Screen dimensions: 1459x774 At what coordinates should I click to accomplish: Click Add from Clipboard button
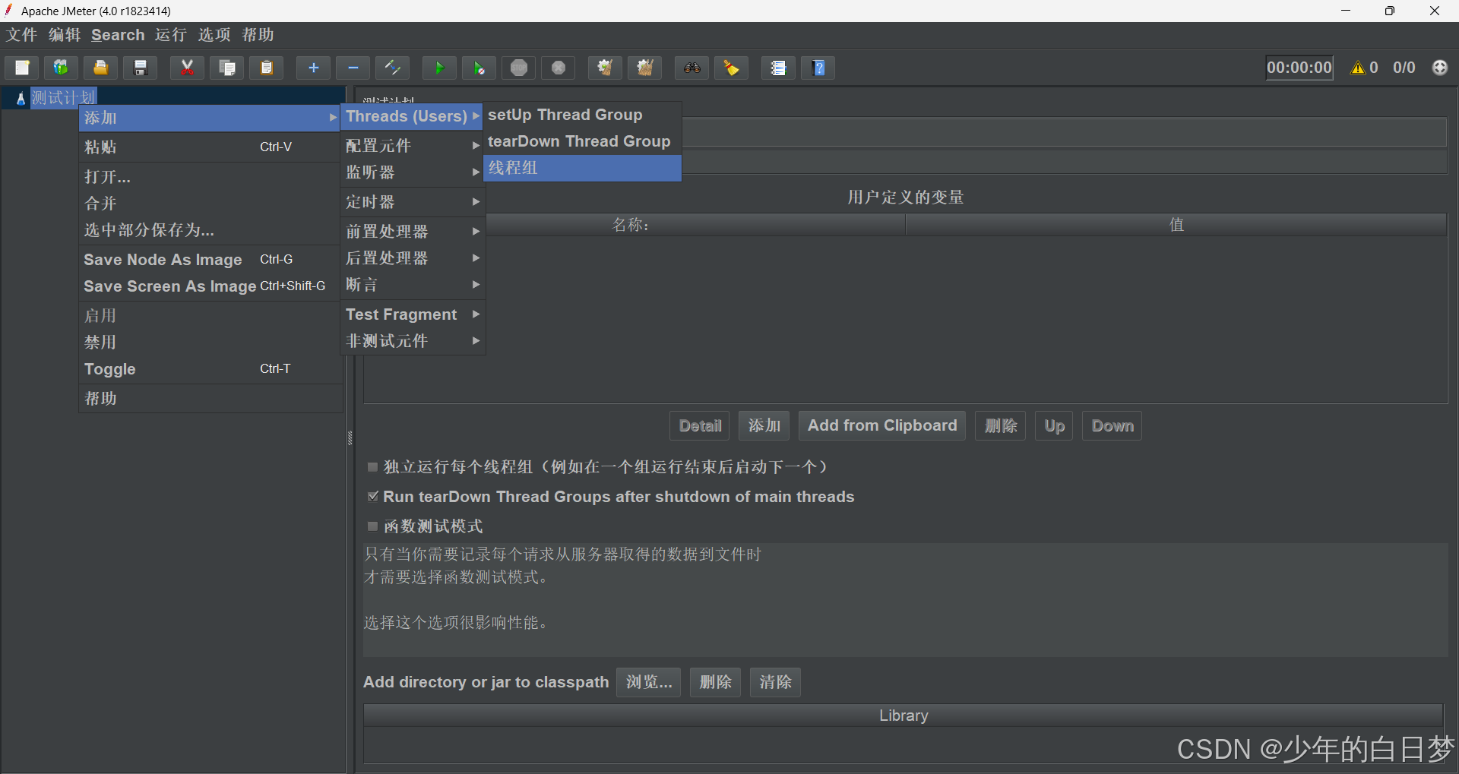(x=882, y=426)
